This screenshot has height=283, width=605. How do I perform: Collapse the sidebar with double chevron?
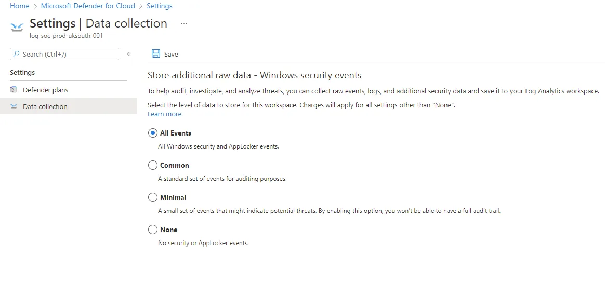(x=129, y=54)
